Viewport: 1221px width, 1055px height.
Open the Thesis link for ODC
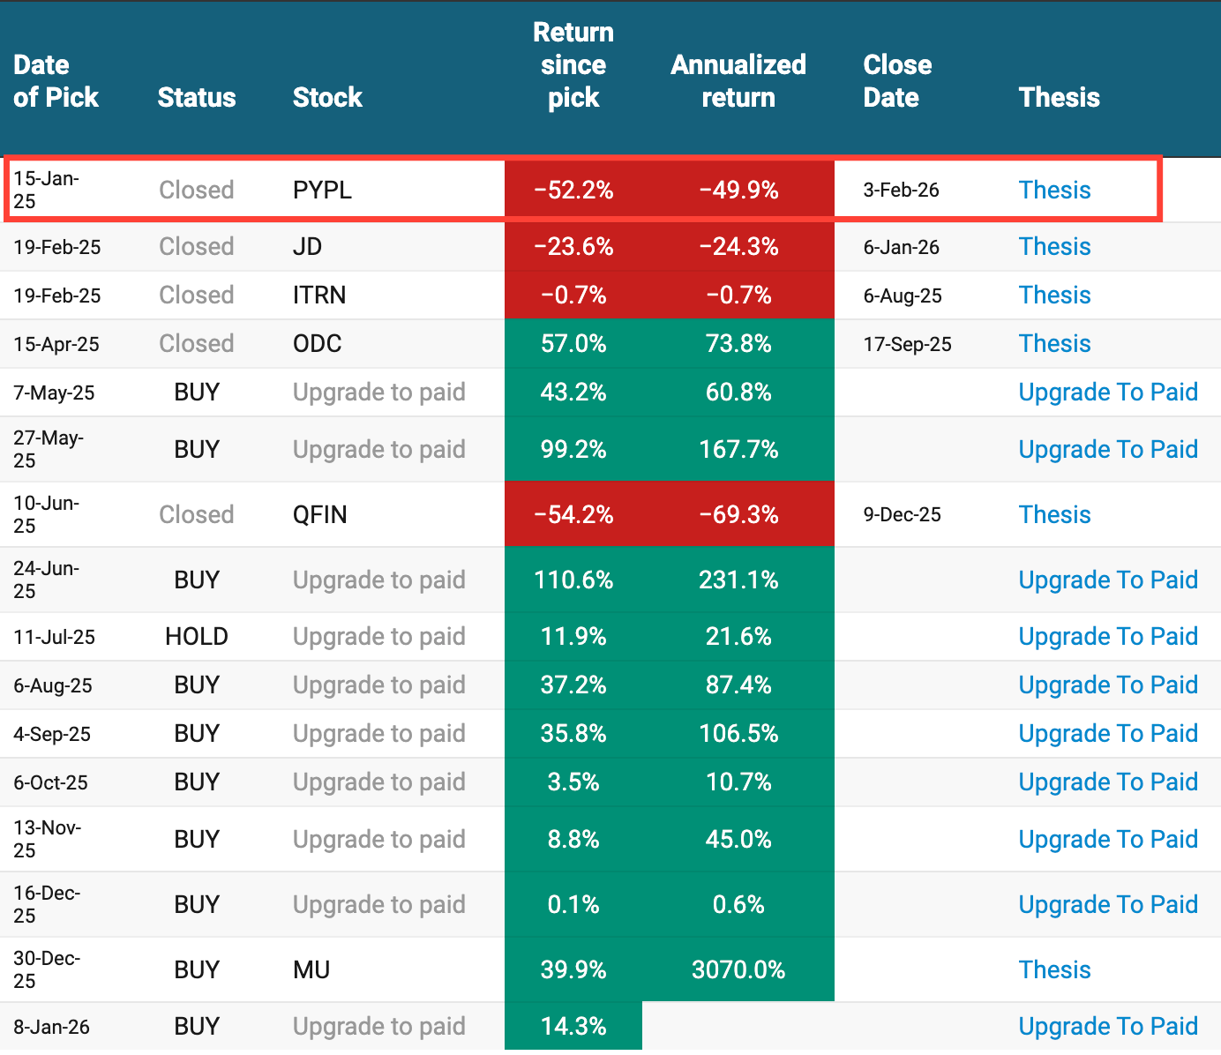coord(1054,343)
